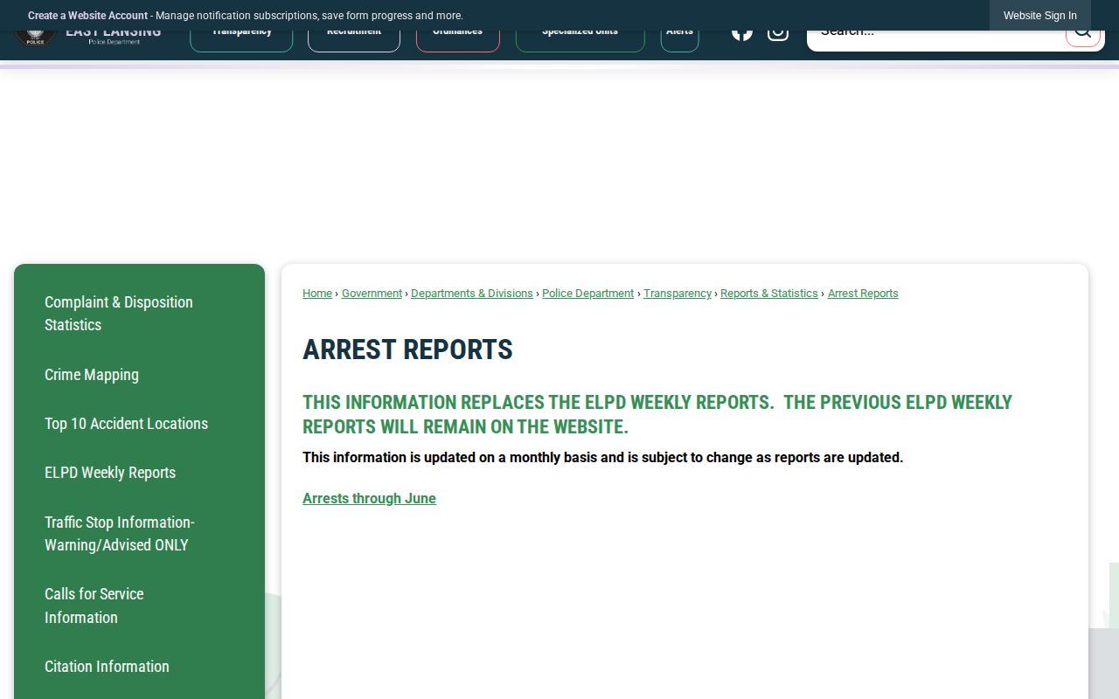Click the green ELPD weekly reports notice
The width and height of the screenshot is (1119, 699).
click(x=657, y=414)
